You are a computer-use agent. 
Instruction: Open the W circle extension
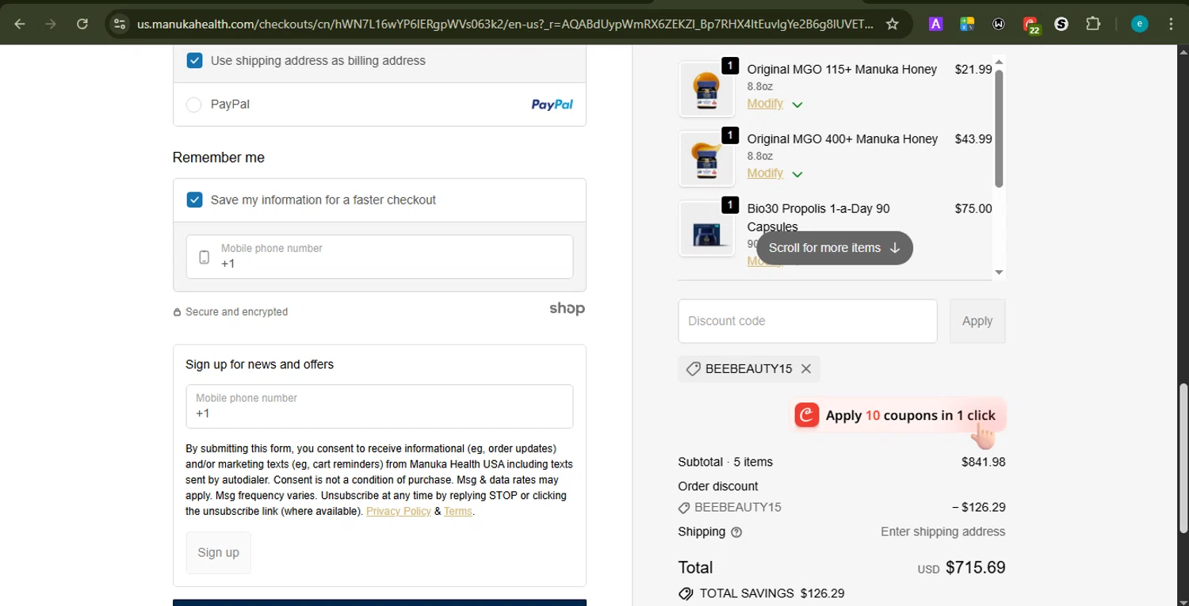coord(999,24)
